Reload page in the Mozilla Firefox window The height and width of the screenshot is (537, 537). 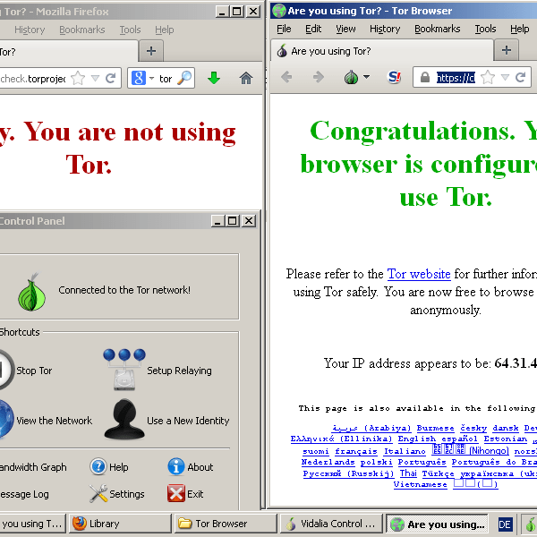(110, 78)
